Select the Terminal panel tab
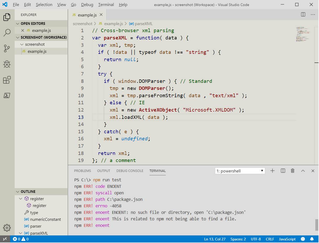The width and height of the screenshot is (319, 243). 158,171
